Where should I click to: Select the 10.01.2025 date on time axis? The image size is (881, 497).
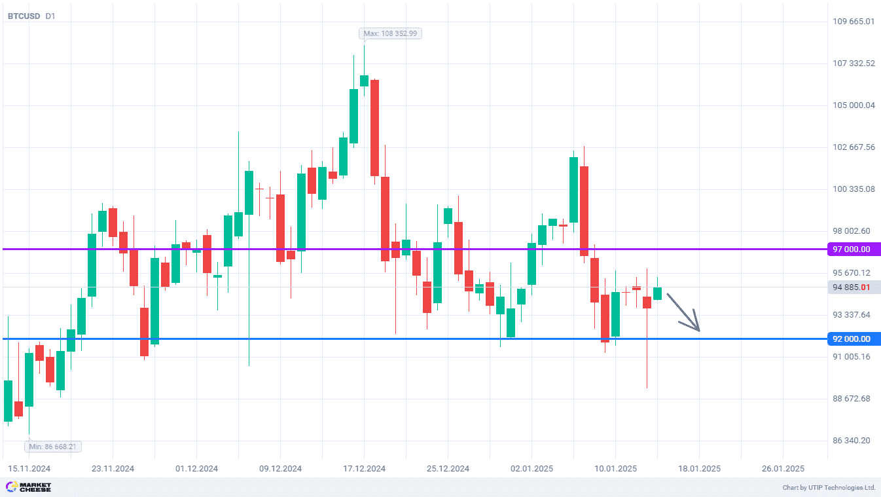(x=615, y=469)
